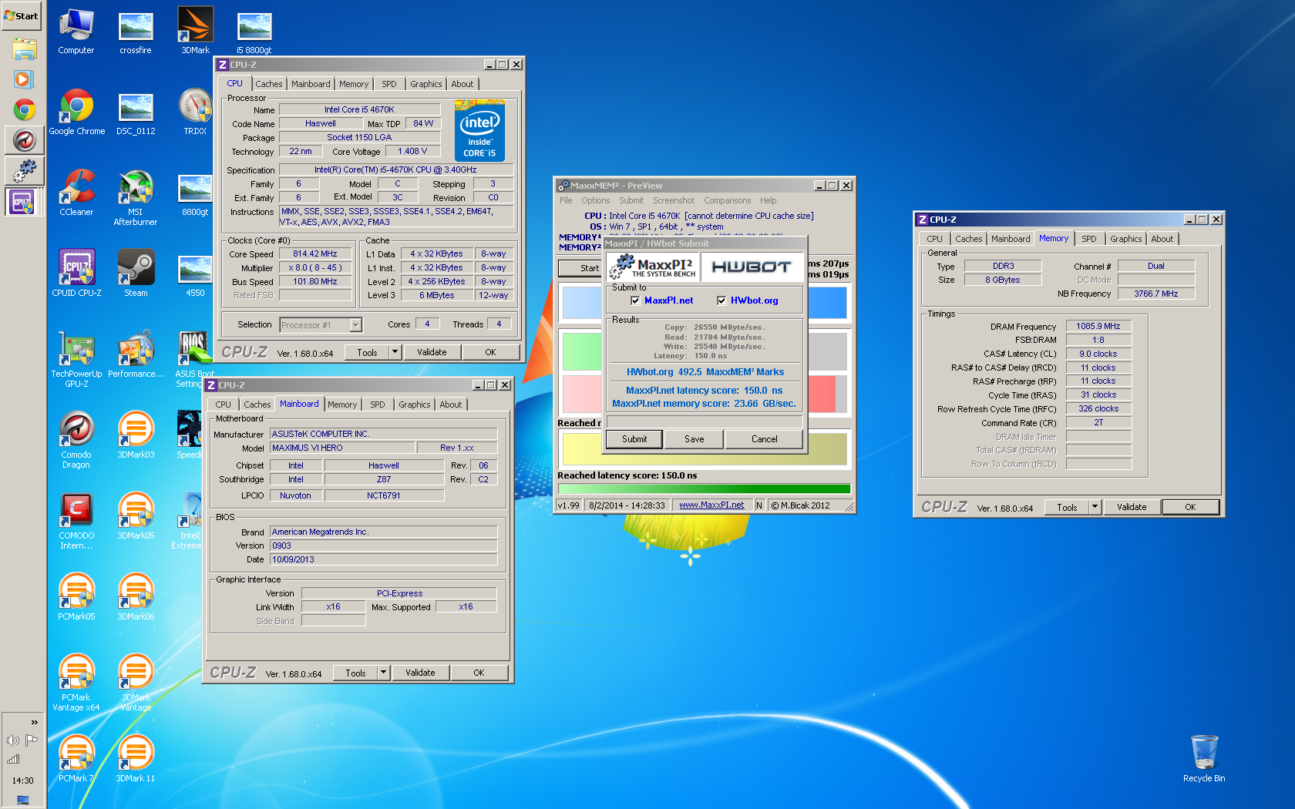Open the Screenshot menu in MaxxMEM²
Viewport: 1295px width, 809px height.
click(x=674, y=200)
